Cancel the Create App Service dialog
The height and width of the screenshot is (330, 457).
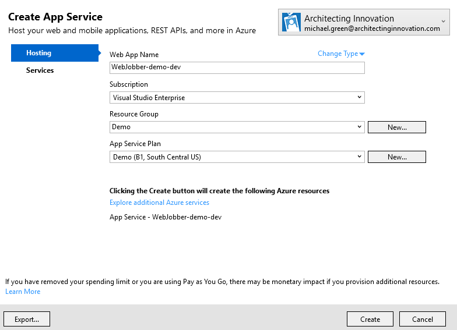click(422, 319)
